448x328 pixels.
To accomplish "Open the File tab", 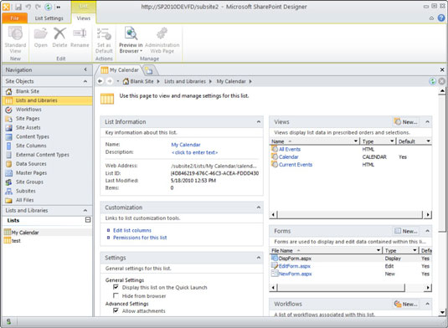I will [14, 18].
